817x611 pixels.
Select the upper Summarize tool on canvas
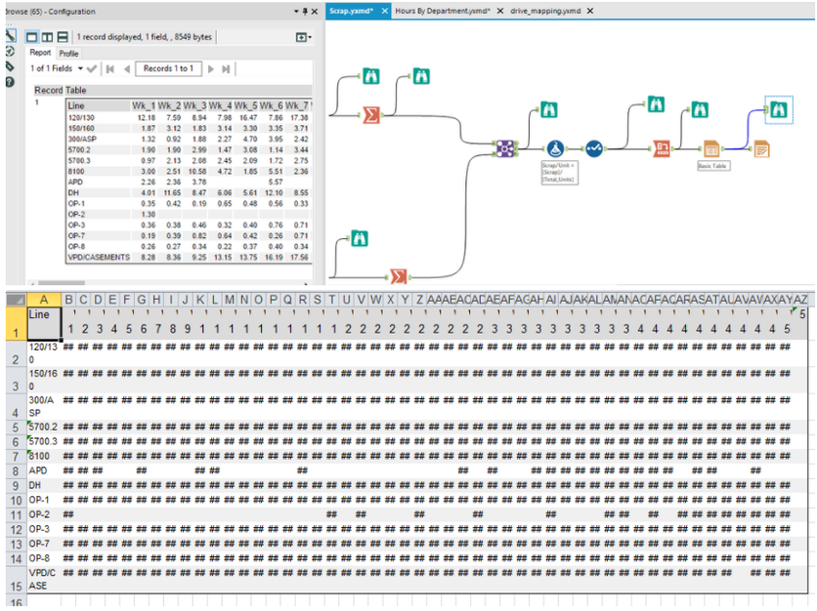tap(371, 114)
